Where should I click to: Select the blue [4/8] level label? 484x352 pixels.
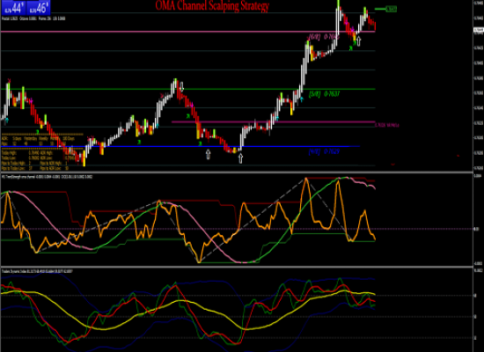(x=324, y=151)
